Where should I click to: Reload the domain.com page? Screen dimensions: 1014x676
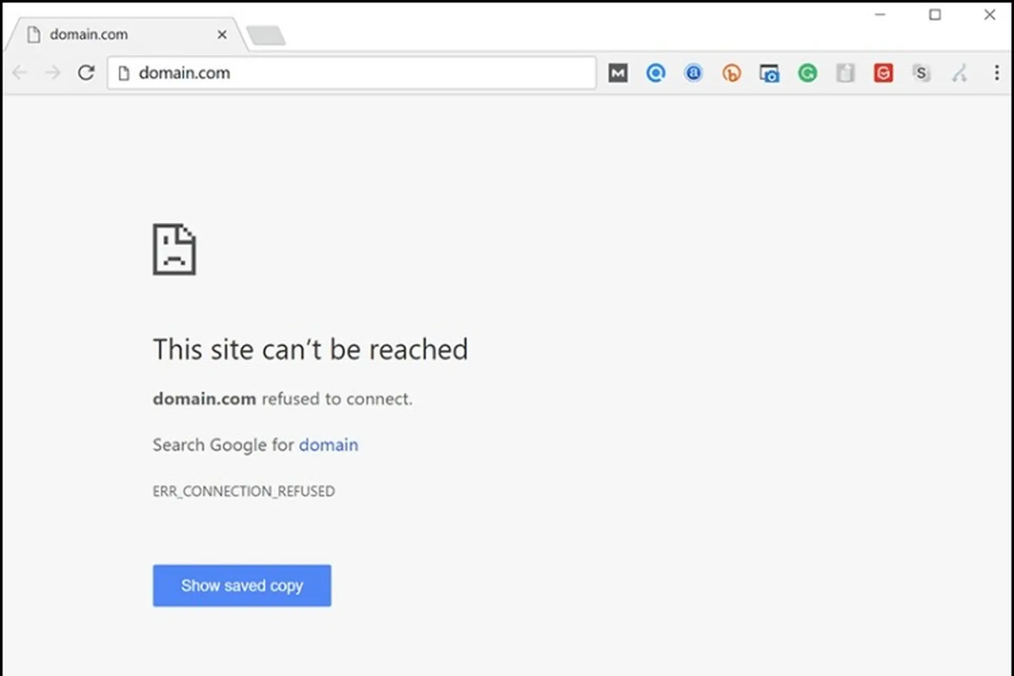tap(86, 73)
